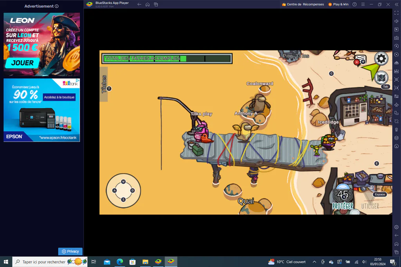Click JOUER in the Leon advertisement
Viewport: 401px width, 267px height.
[22, 63]
